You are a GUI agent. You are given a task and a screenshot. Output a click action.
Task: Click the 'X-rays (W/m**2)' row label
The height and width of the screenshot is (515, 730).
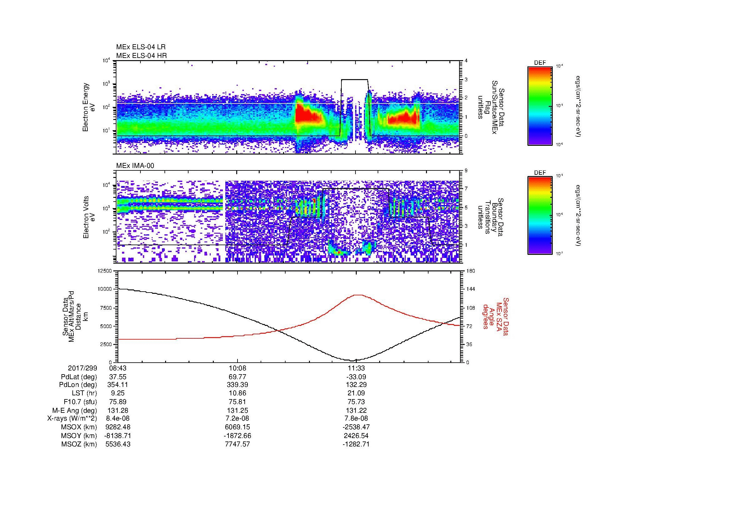tap(72, 418)
